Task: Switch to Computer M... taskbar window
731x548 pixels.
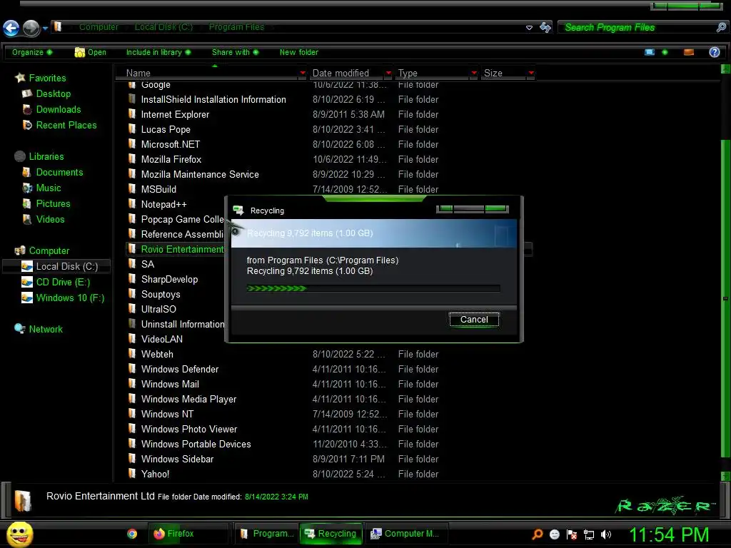Action: click(x=405, y=534)
